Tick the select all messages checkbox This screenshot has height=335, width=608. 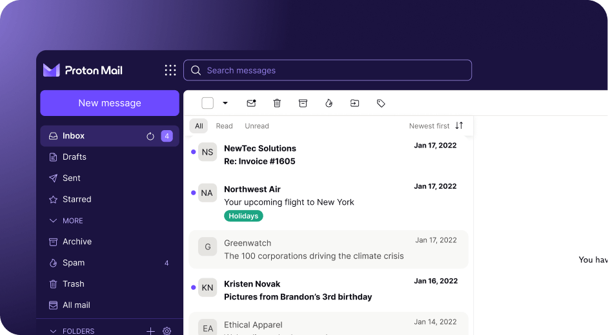[207, 103]
